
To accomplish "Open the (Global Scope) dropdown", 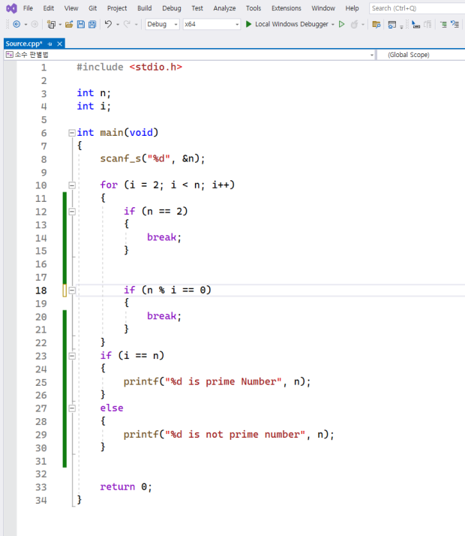I will [x=421, y=55].
